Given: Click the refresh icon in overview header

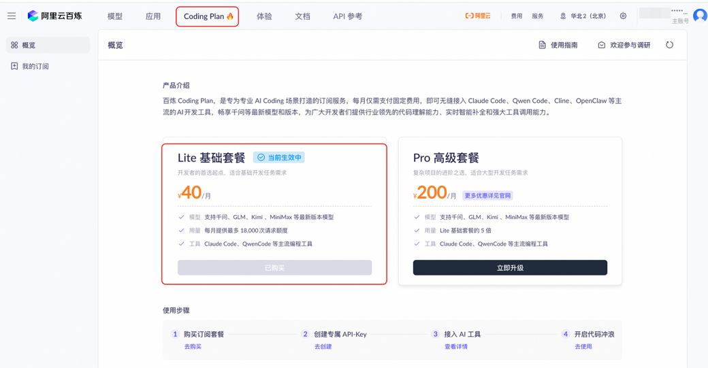Looking at the screenshot, I should click(x=670, y=45).
